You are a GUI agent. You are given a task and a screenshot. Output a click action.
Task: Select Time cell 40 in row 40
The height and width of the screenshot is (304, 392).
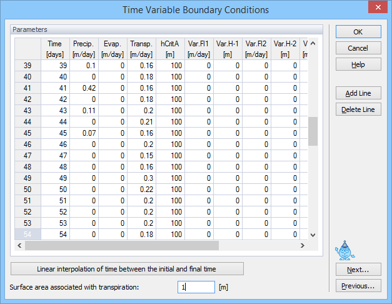point(55,76)
